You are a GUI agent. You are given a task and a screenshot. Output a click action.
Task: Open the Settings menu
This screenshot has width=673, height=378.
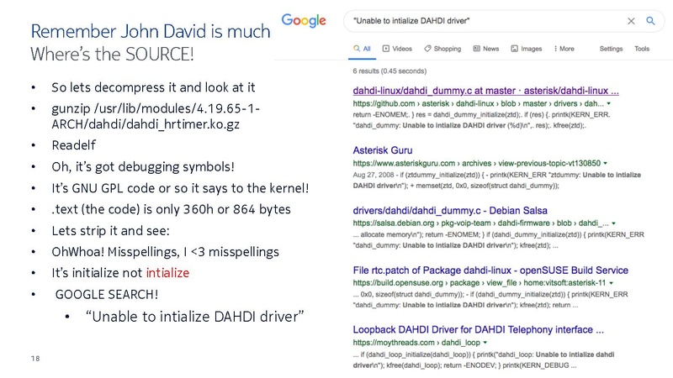(611, 50)
